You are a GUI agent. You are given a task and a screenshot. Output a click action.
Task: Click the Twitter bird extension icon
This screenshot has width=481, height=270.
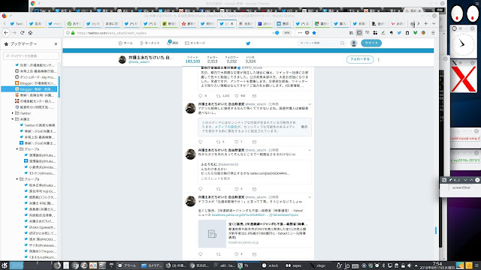click(399, 33)
